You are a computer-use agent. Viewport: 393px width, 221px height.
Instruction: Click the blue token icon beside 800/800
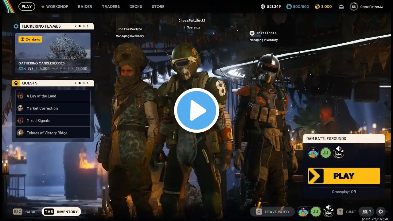(289, 7)
